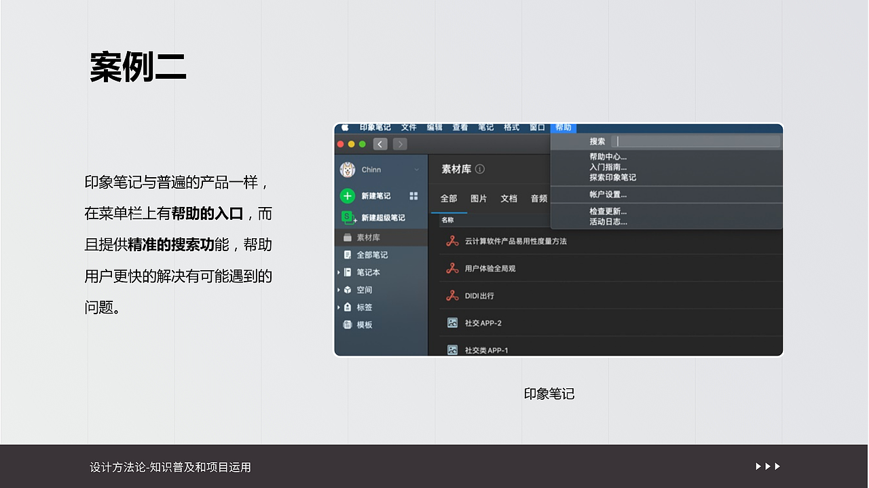869x488 pixels.
Task: Click the 模板 template icon in sidebar
Action: coord(346,325)
